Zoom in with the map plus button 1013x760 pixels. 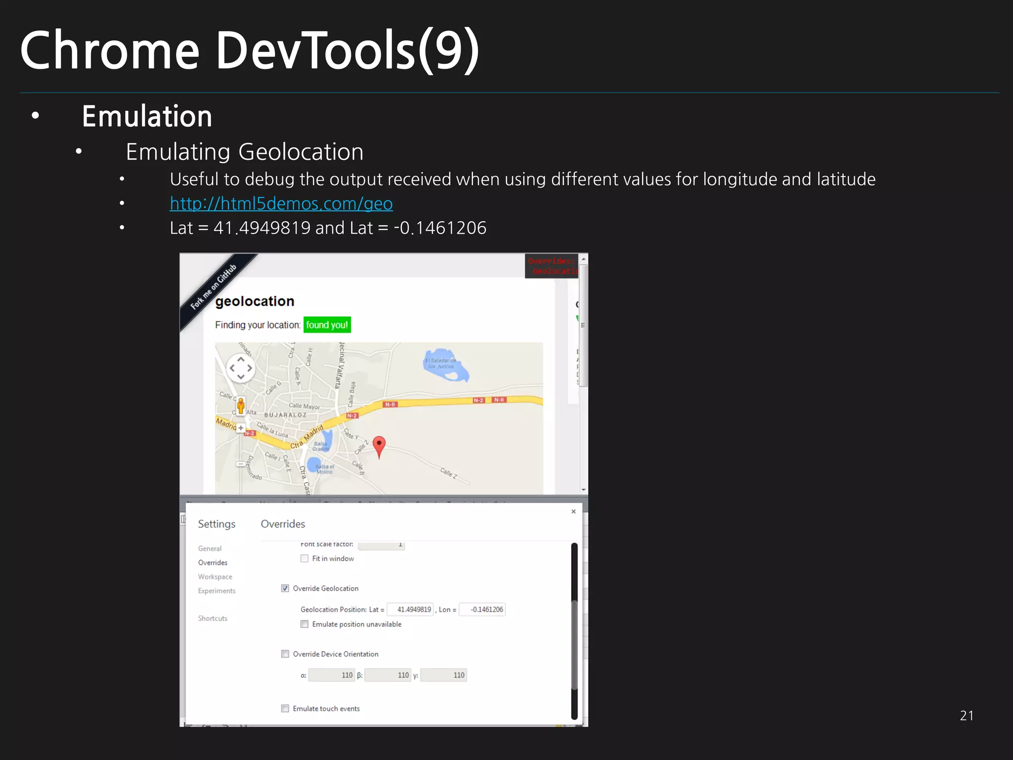click(x=241, y=428)
